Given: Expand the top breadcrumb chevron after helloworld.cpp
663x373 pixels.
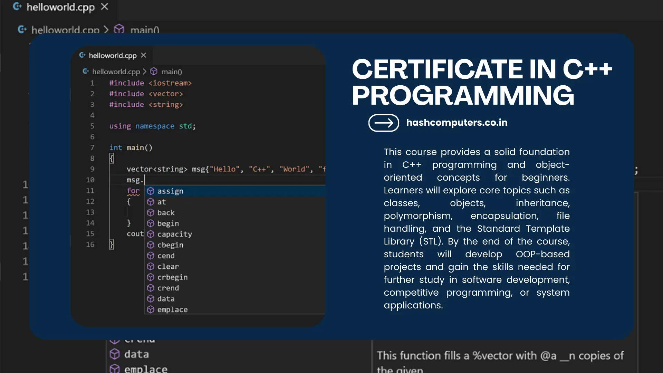Looking at the screenshot, I should tap(106, 30).
